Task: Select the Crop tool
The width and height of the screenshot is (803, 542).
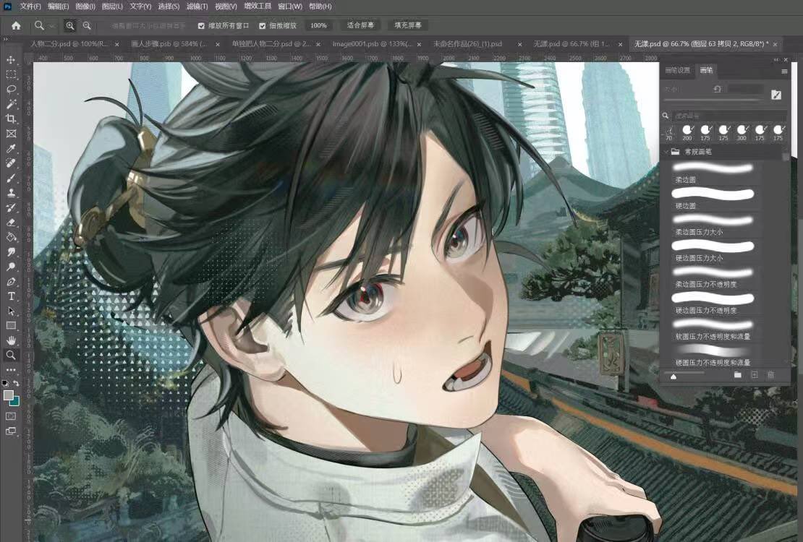Action: tap(11, 119)
